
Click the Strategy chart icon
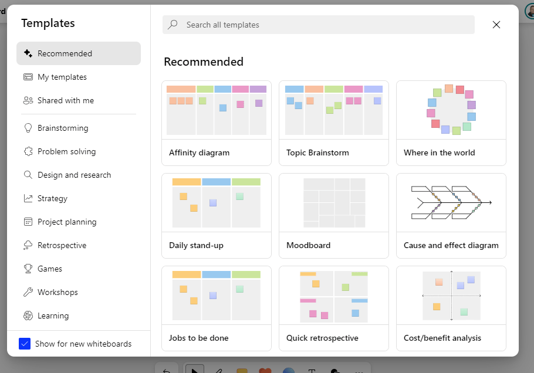pos(28,198)
